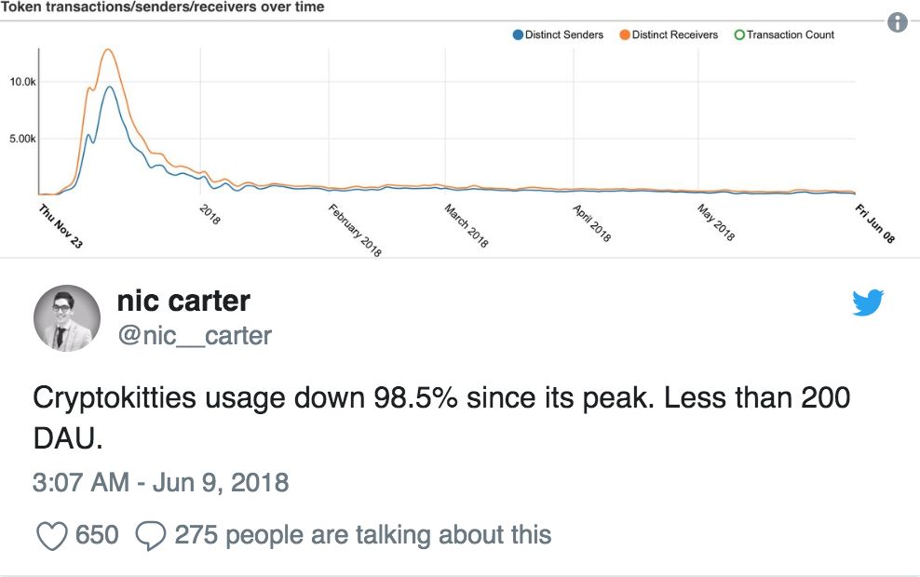Click the chart info icon
The image size is (920, 577).
(x=898, y=23)
